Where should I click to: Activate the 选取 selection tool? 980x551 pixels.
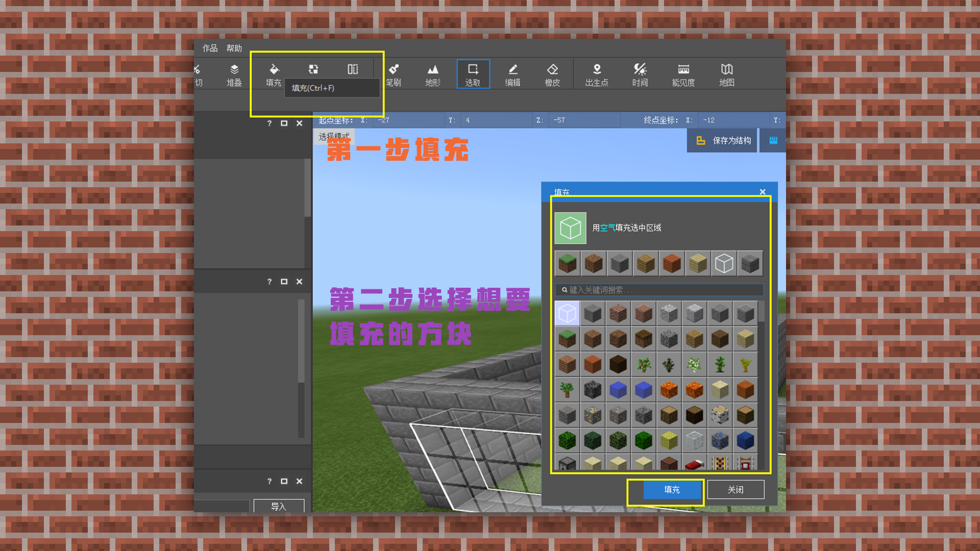[x=473, y=74]
